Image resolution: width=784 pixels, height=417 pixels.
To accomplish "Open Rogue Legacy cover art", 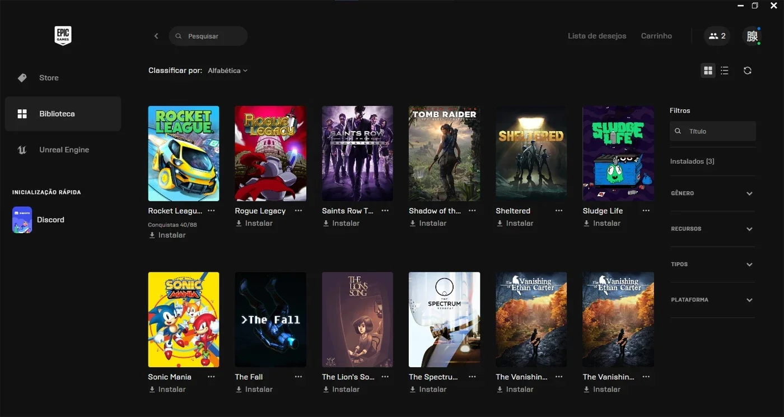I will [270, 154].
